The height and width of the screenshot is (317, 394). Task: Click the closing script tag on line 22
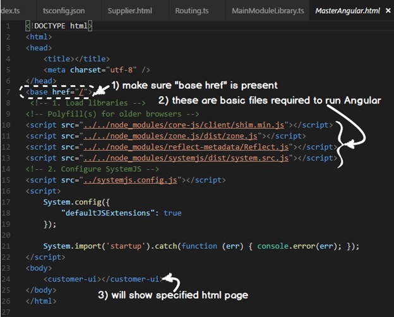point(45,257)
